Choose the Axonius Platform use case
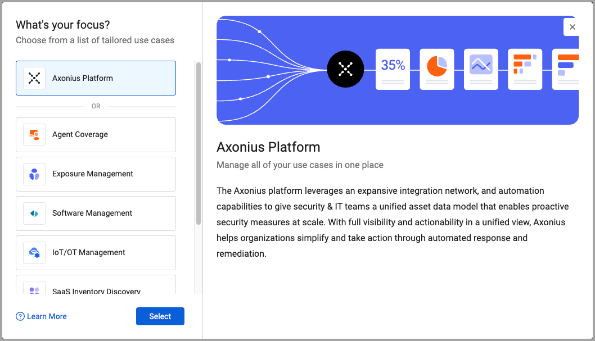This screenshot has width=595, height=341. 96,78
